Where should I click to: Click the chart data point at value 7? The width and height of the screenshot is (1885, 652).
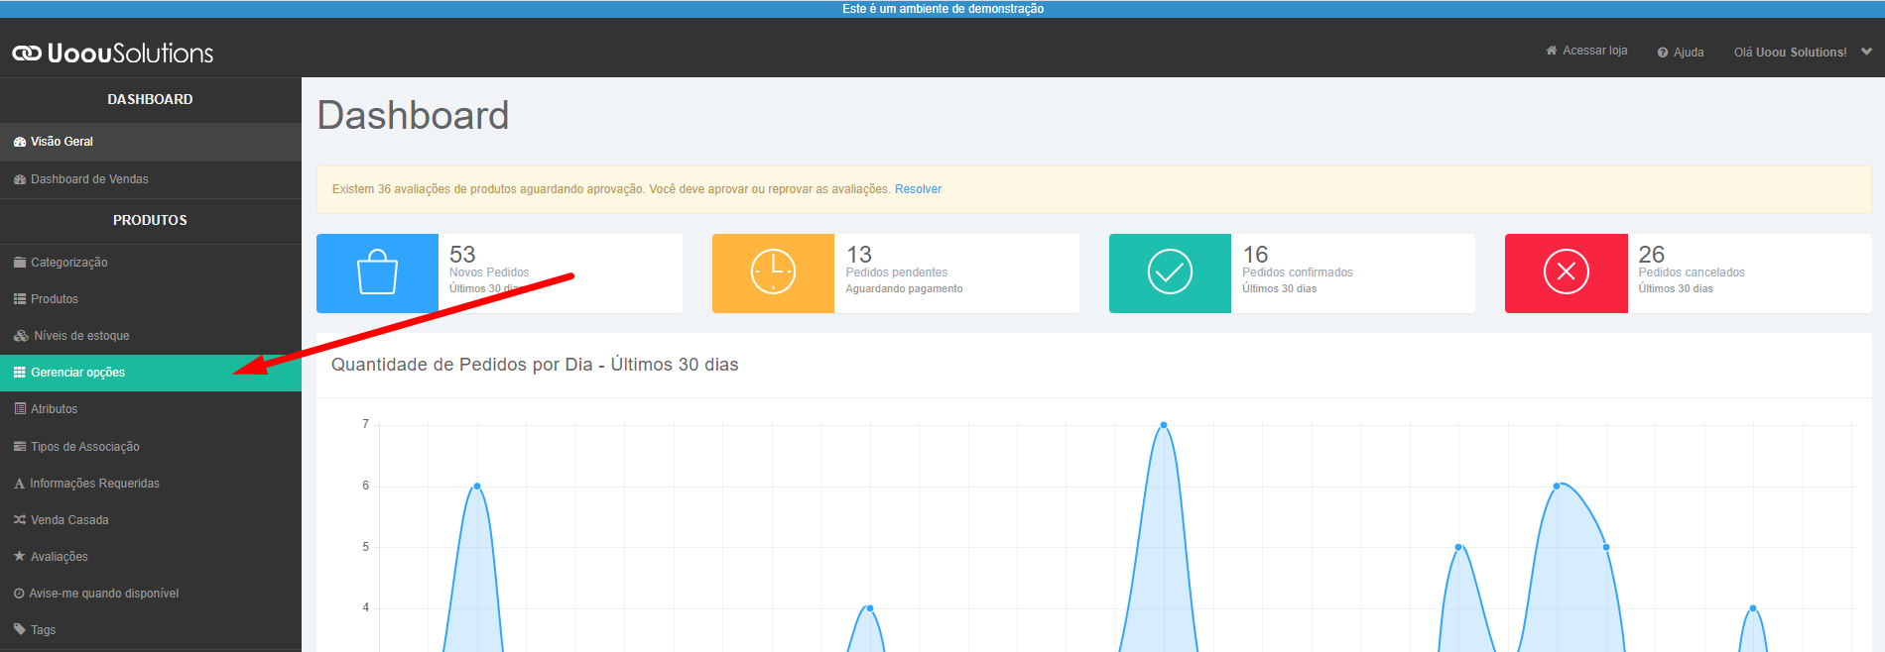pyautogui.click(x=1164, y=425)
